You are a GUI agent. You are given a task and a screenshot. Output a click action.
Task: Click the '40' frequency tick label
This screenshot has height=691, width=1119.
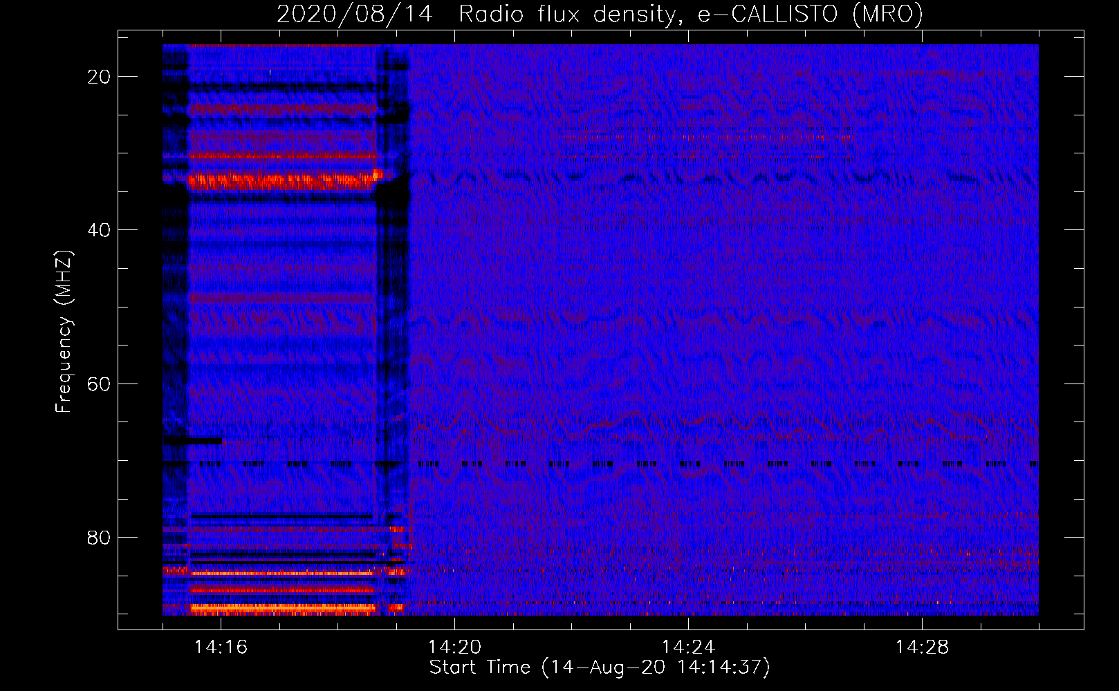coord(100,230)
